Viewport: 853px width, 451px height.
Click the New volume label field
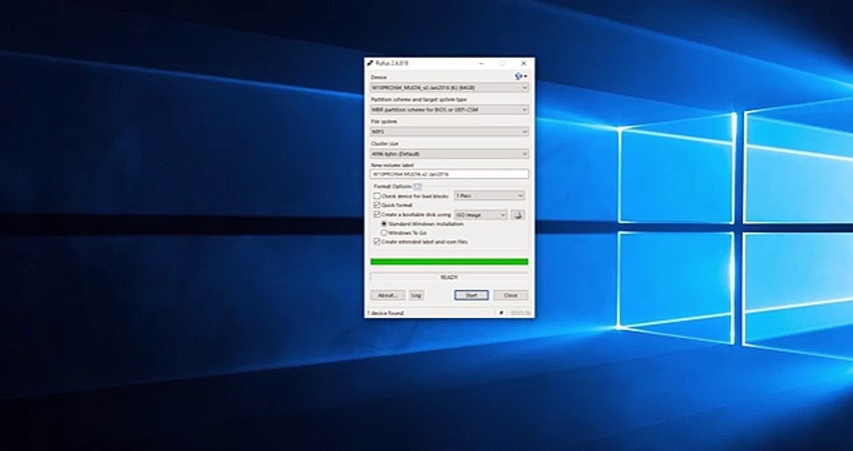pos(449,174)
